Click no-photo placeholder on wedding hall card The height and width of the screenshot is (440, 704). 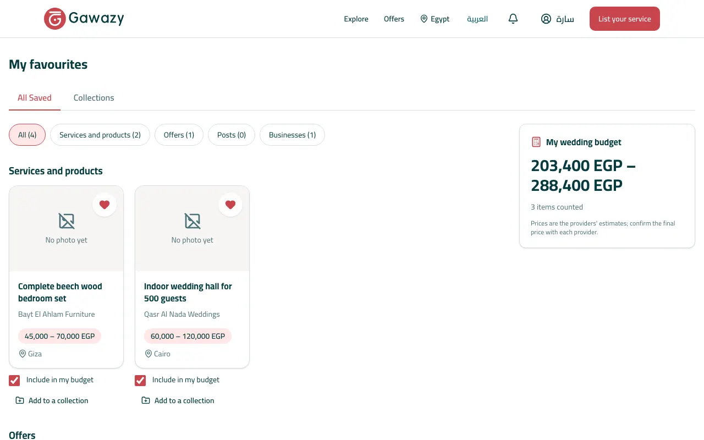(193, 228)
